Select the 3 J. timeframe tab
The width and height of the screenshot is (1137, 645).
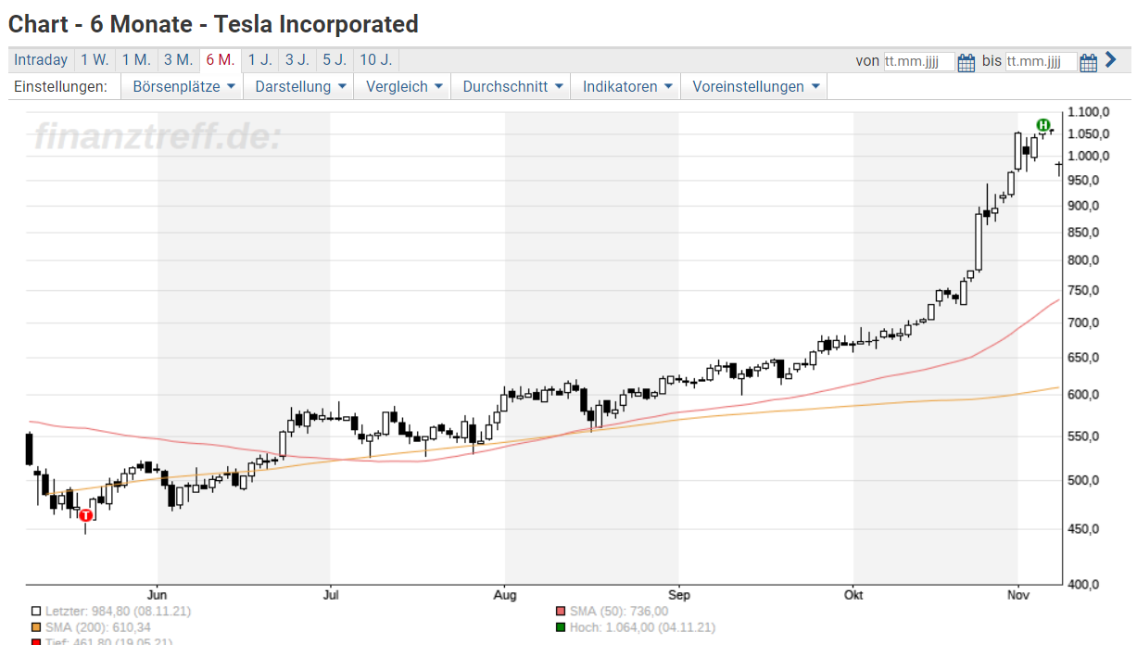pos(297,60)
